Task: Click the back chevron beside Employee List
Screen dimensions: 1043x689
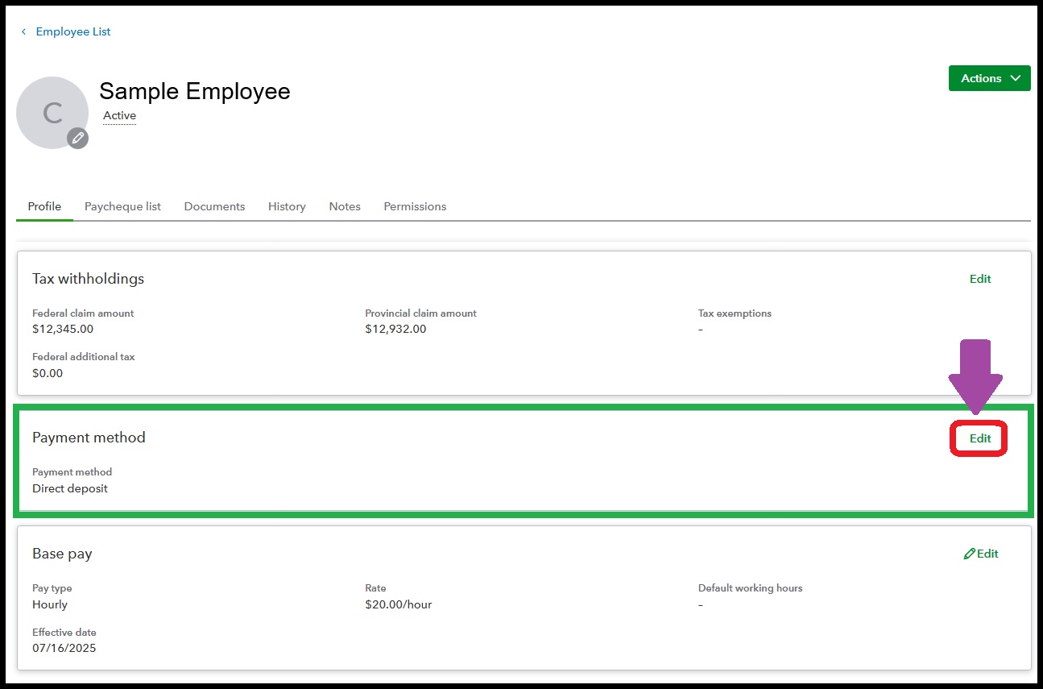Action: point(24,32)
